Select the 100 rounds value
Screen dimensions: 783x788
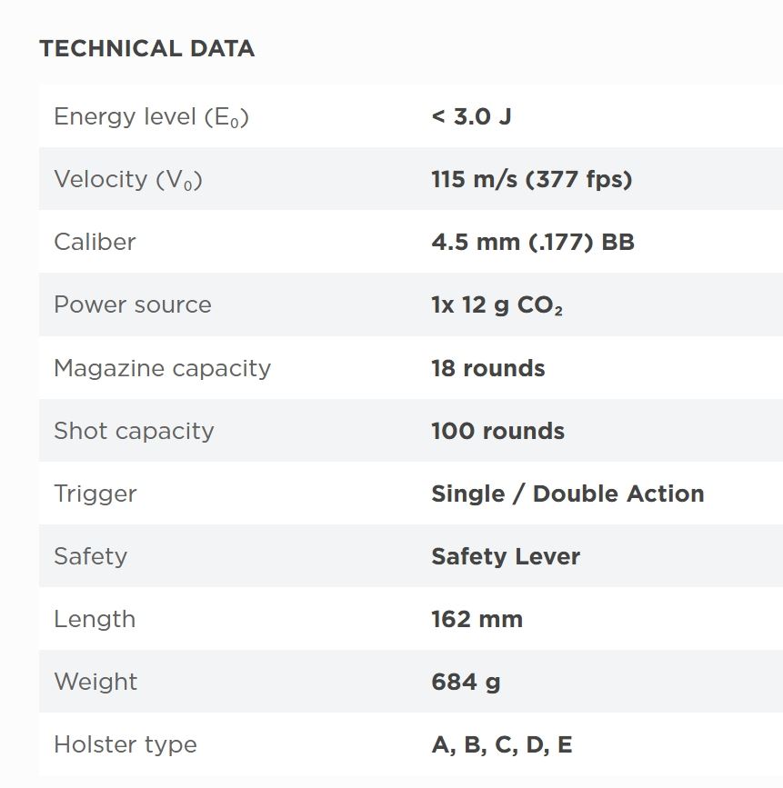(497, 431)
